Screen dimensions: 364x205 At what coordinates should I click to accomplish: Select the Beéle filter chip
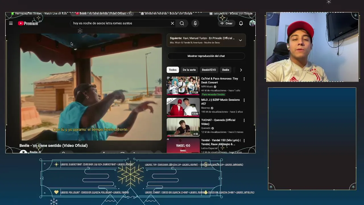coord(226,70)
